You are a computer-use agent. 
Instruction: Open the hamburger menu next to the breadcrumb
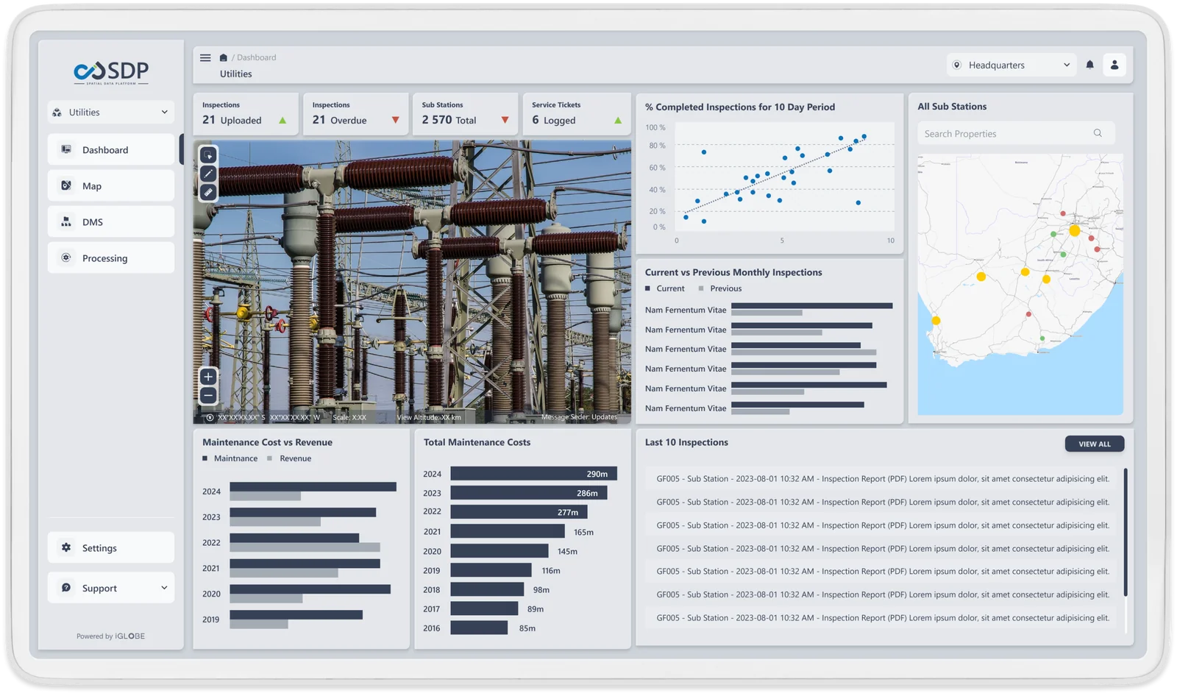[205, 57]
